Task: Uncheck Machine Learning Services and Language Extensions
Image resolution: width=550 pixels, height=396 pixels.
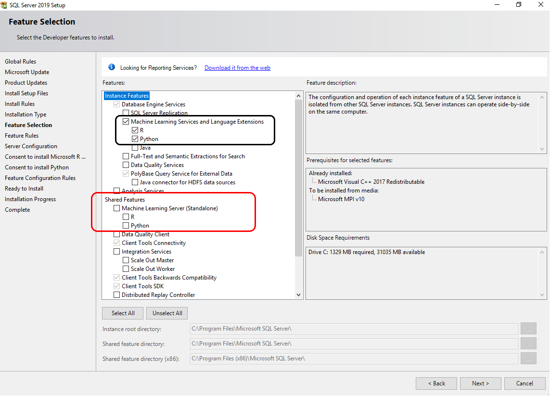Action: tap(126, 122)
